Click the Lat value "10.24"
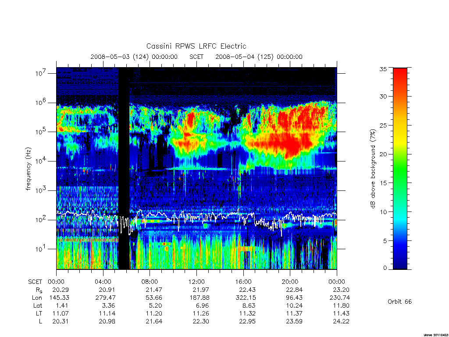This screenshot has height=337, width=449. point(294,305)
